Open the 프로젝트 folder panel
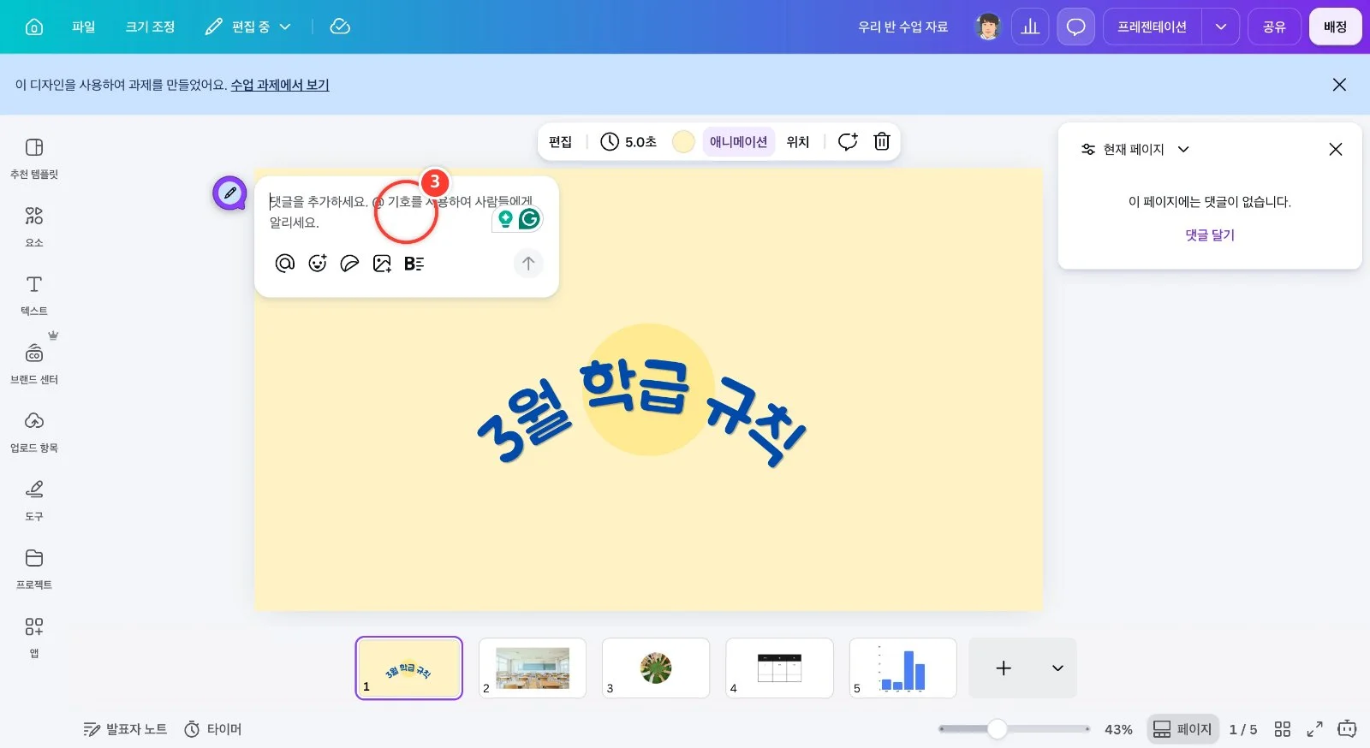 (x=34, y=569)
